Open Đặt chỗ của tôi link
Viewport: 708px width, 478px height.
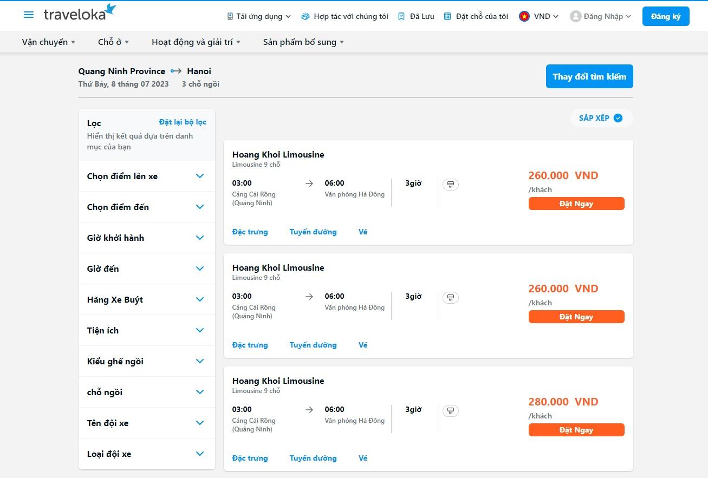(x=476, y=16)
